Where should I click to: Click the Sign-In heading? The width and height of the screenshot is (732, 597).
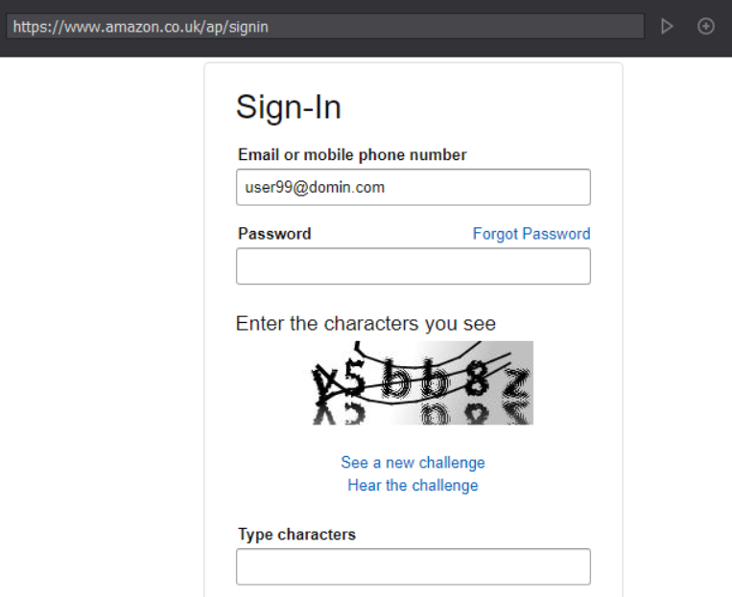tap(289, 107)
